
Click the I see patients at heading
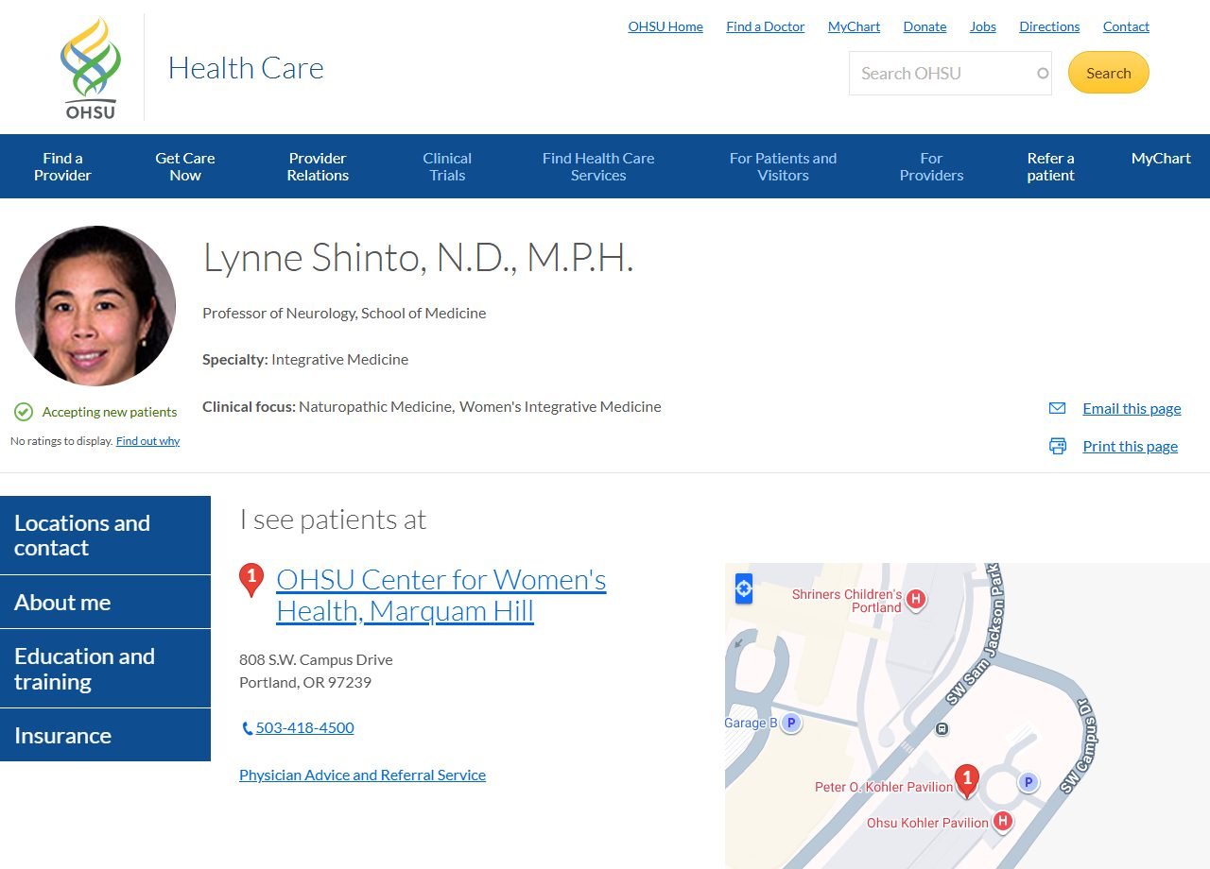pos(333,520)
